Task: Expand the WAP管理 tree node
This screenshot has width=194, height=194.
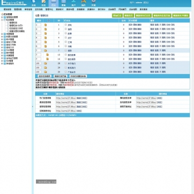Action: point(2,61)
